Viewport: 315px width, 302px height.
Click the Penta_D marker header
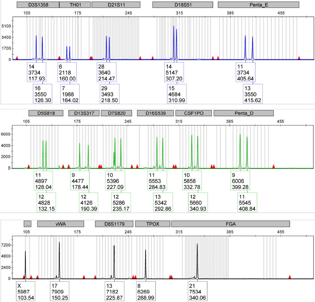coord(243,113)
